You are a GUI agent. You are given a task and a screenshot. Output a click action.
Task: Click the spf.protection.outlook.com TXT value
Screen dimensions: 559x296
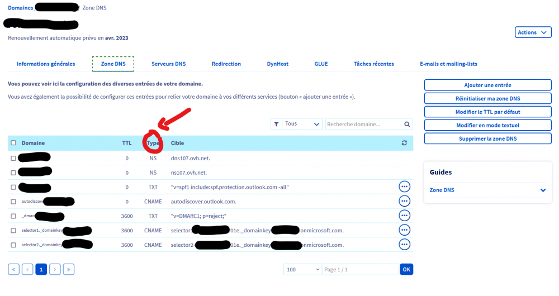[230, 187]
